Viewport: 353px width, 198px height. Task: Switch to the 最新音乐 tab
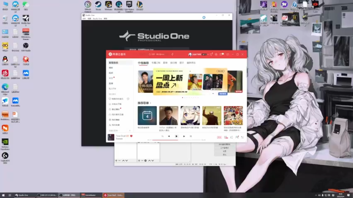pyautogui.click(x=191, y=63)
